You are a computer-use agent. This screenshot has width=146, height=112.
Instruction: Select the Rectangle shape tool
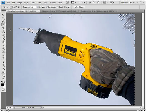pyautogui.click(x=3, y=72)
